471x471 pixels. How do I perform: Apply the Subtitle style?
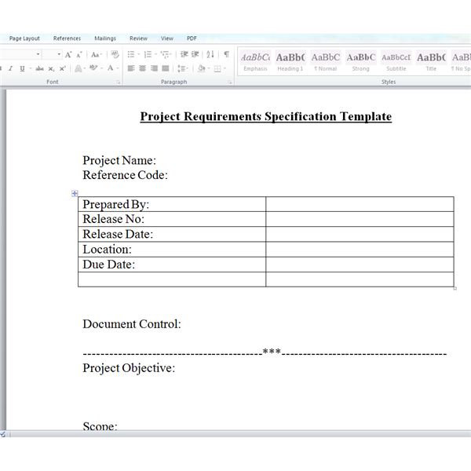396,61
